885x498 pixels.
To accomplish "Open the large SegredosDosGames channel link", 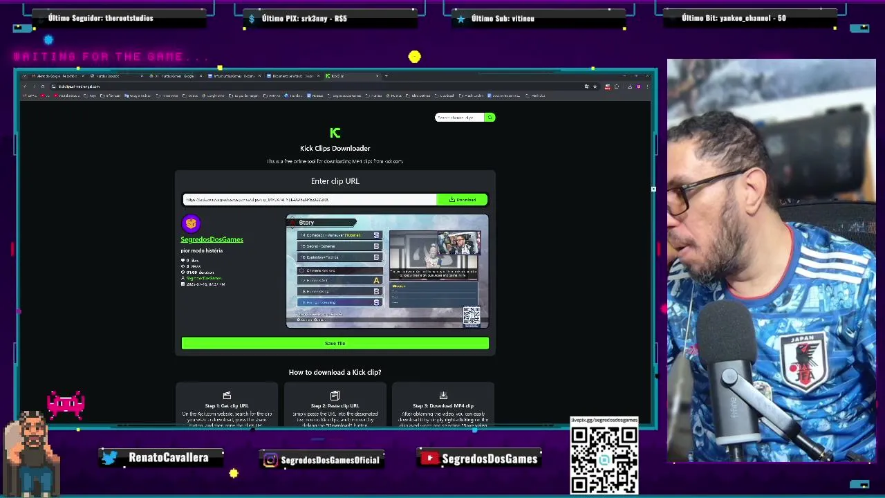I will 212,239.
